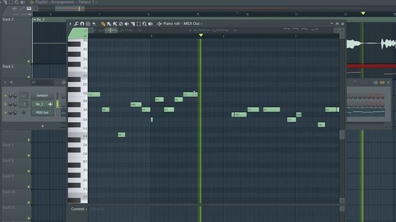Add a new channel with the plus button

click(43, 126)
